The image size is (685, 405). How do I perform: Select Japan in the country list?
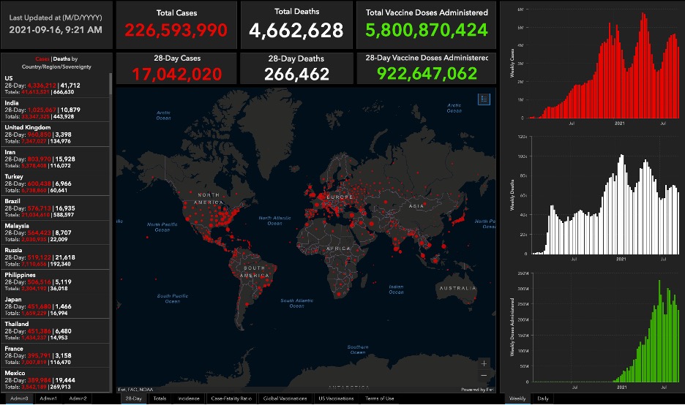point(56,306)
